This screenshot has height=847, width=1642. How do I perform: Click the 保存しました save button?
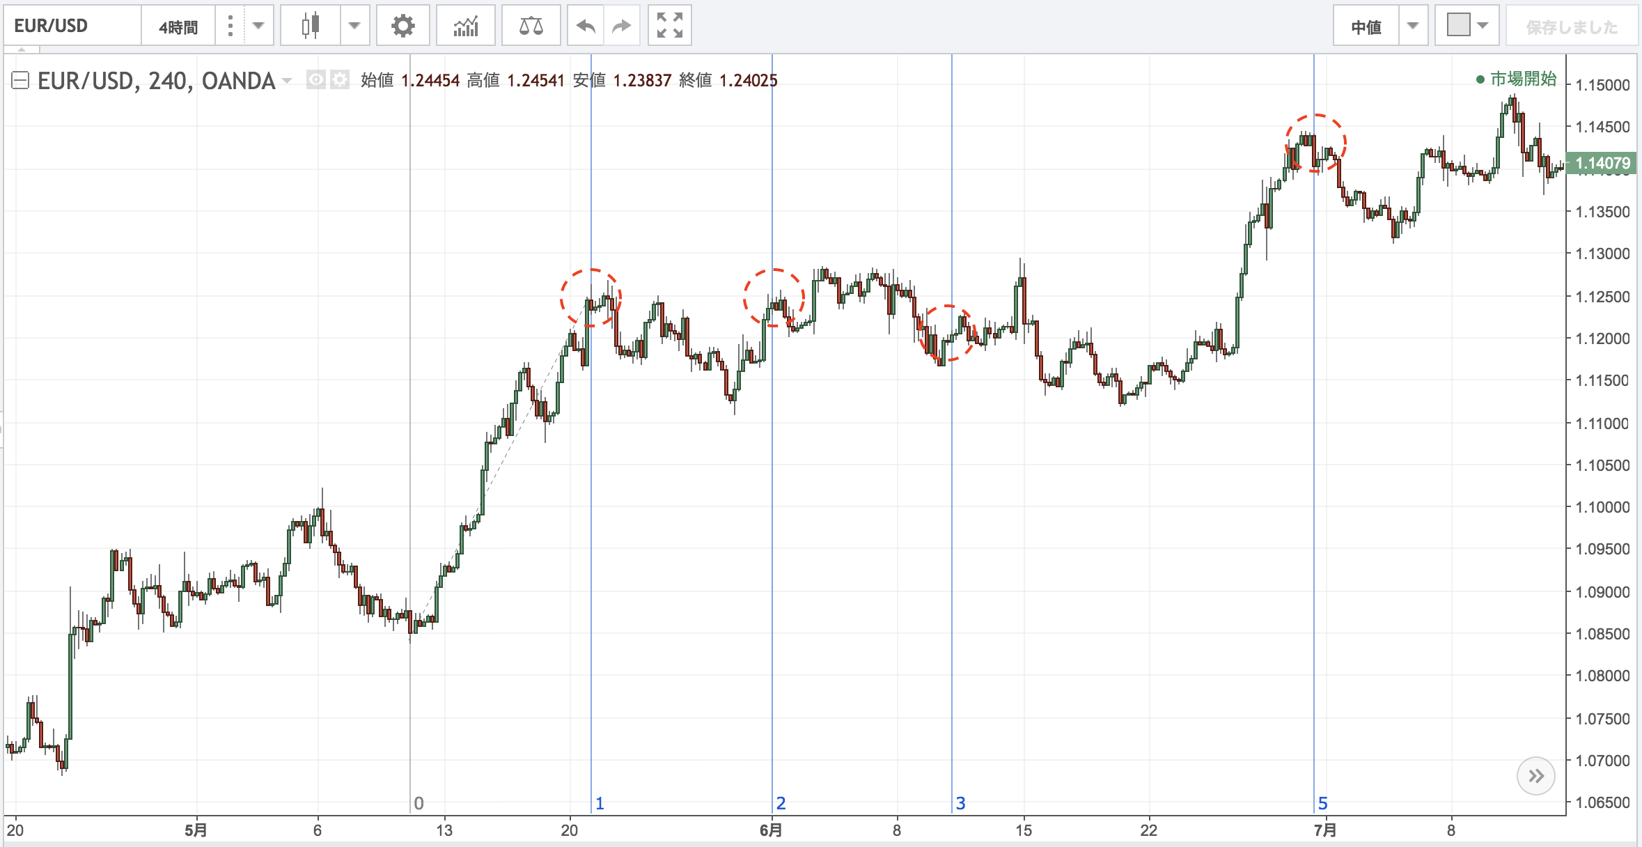coord(1572,26)
